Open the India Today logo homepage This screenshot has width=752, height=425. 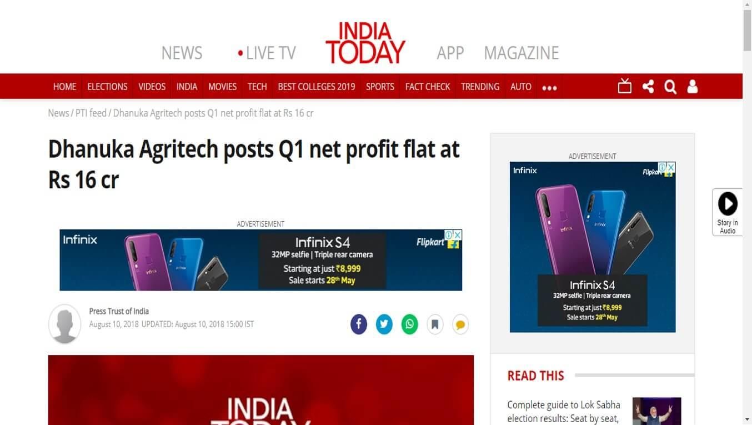tap(365, 43)
